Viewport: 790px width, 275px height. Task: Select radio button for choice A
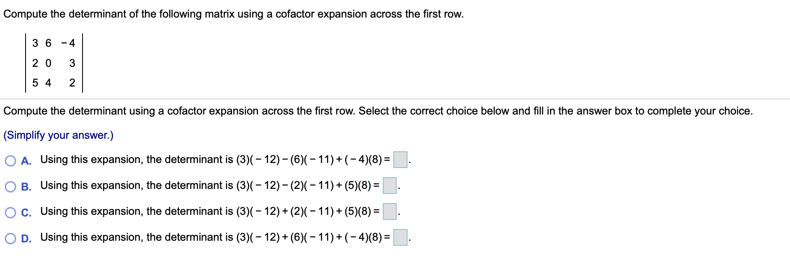(10, 161)
